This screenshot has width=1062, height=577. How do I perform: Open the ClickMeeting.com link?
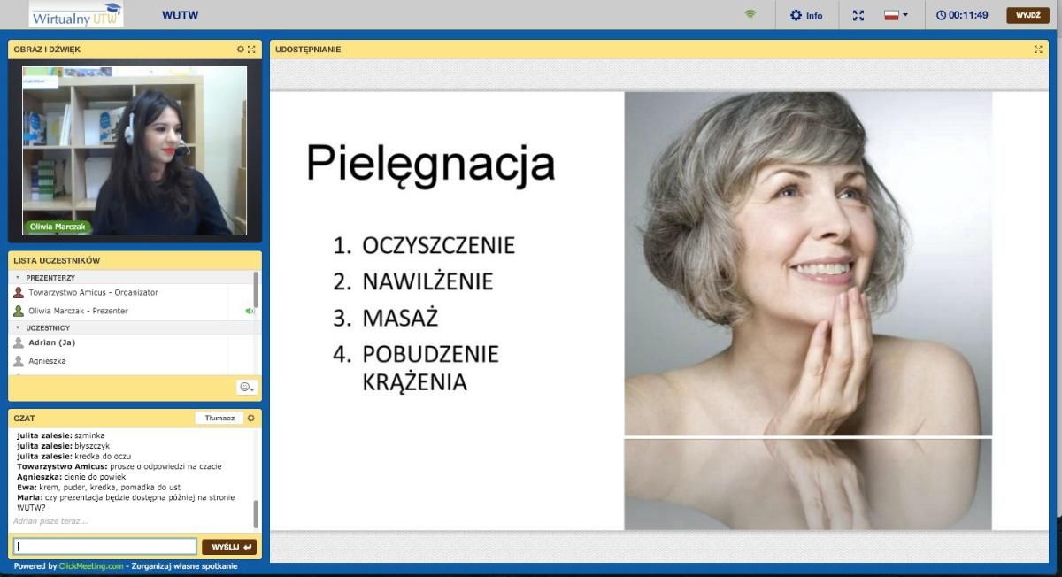(91, 566)
